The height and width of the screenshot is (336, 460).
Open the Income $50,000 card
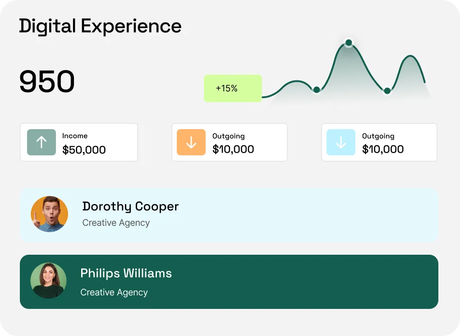tap(78, 142)
